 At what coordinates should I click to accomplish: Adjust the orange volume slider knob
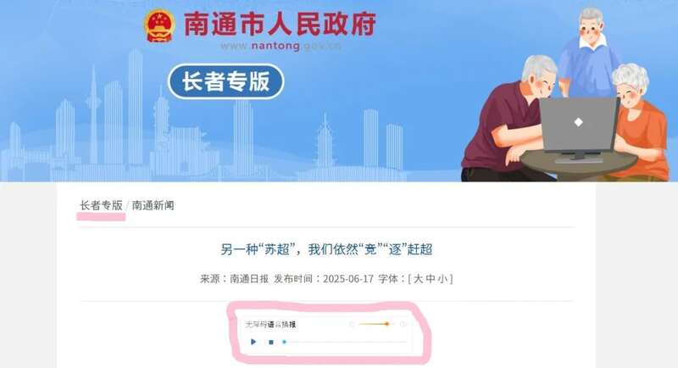[387, 324]
